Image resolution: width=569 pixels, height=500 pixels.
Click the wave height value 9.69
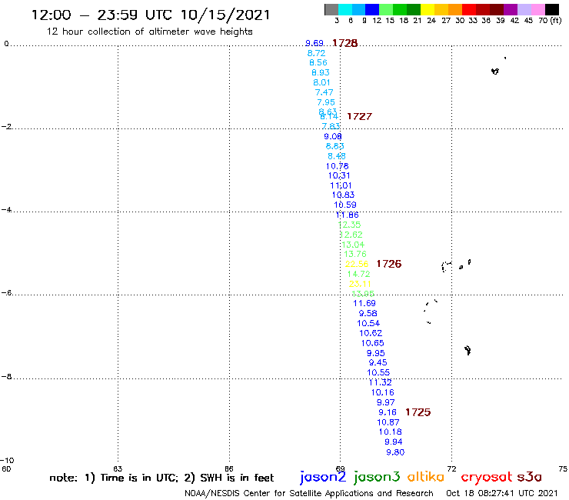coord(314,43)
